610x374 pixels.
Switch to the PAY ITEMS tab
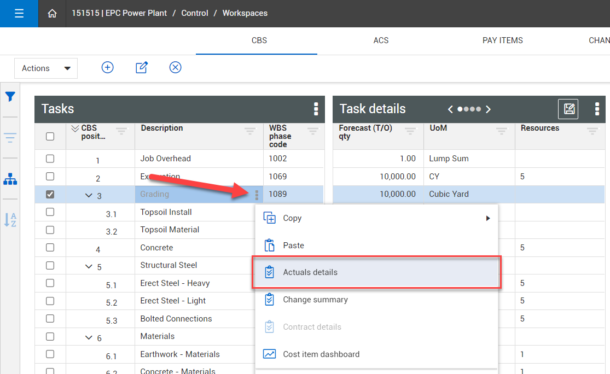coord(502,40)
